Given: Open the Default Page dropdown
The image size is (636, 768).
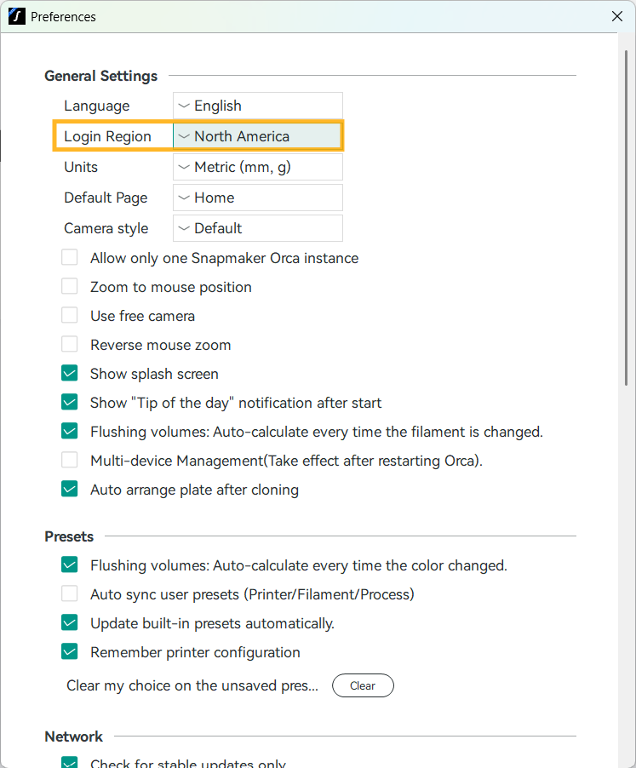Looking at the screenshot, I should tap(257, 198).
